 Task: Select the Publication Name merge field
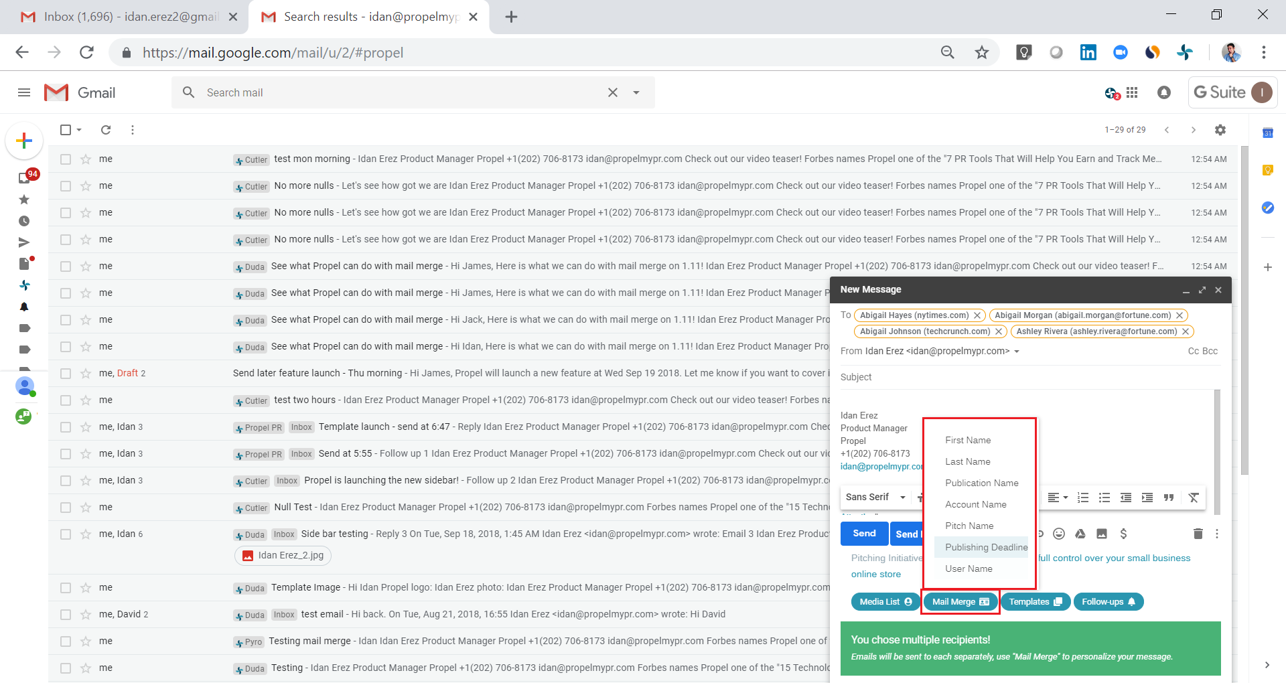(982, 483)
